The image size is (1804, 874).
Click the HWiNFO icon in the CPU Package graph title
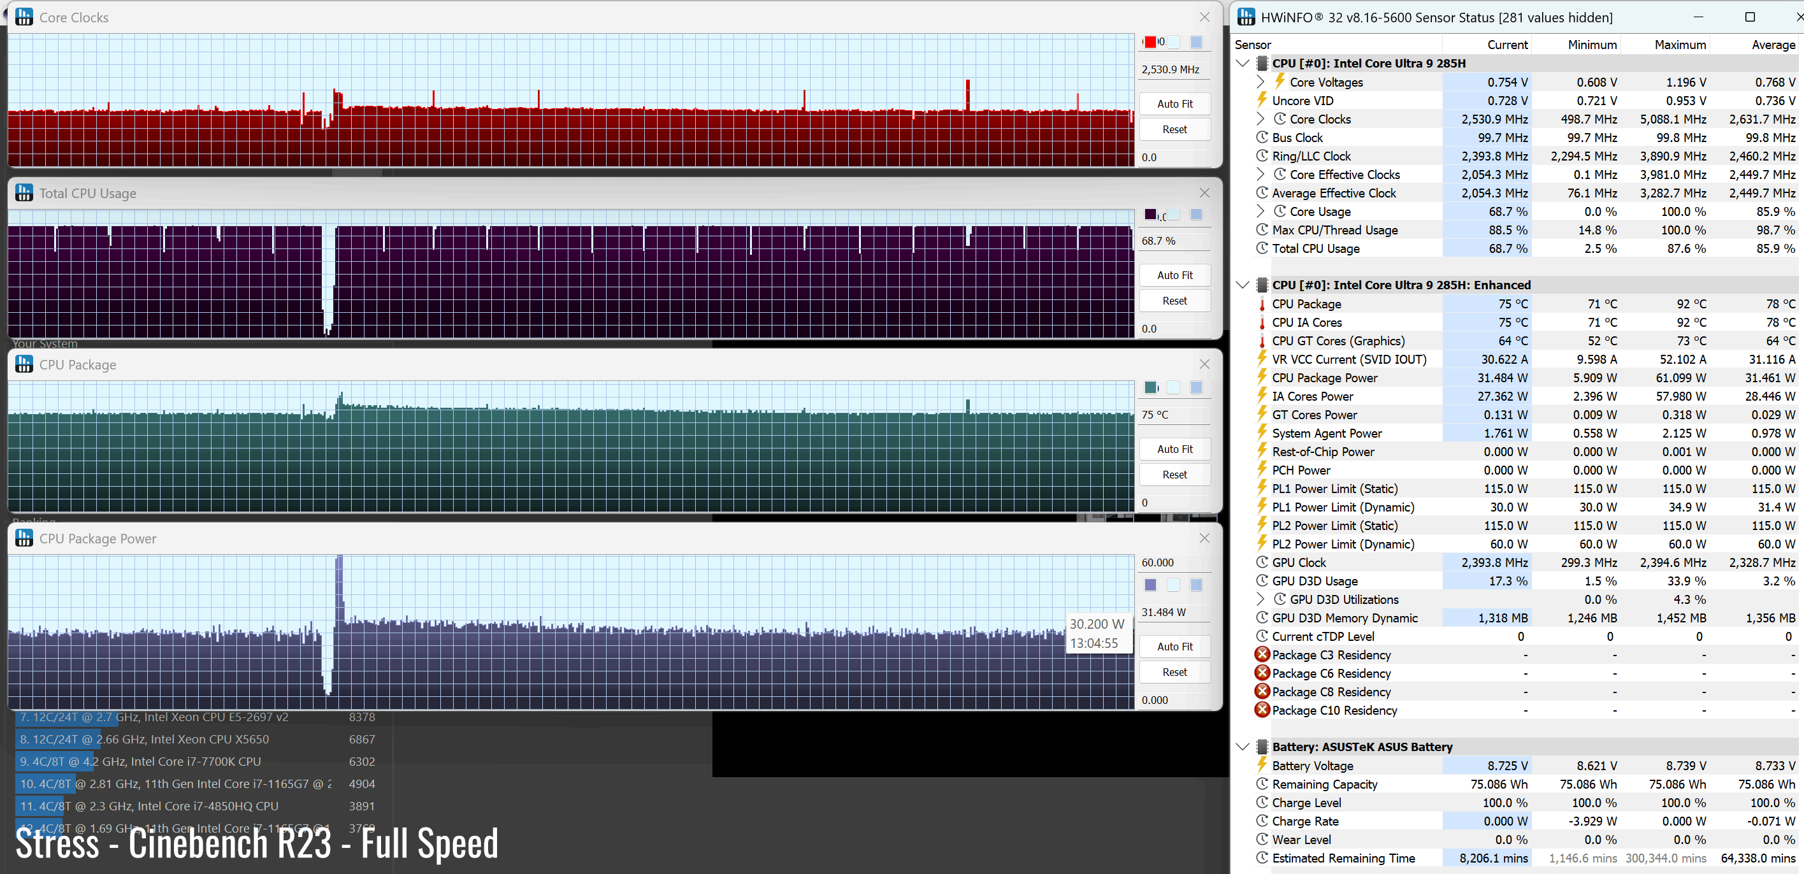(24, 364)
